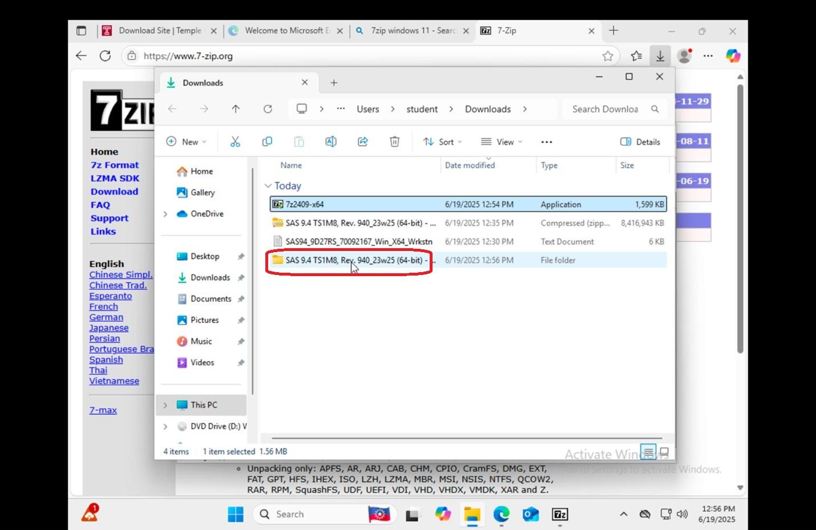Reload the 7-zip.org page in Edge
Viewport: 816px width, 530px height.
(x=105, y=56)
